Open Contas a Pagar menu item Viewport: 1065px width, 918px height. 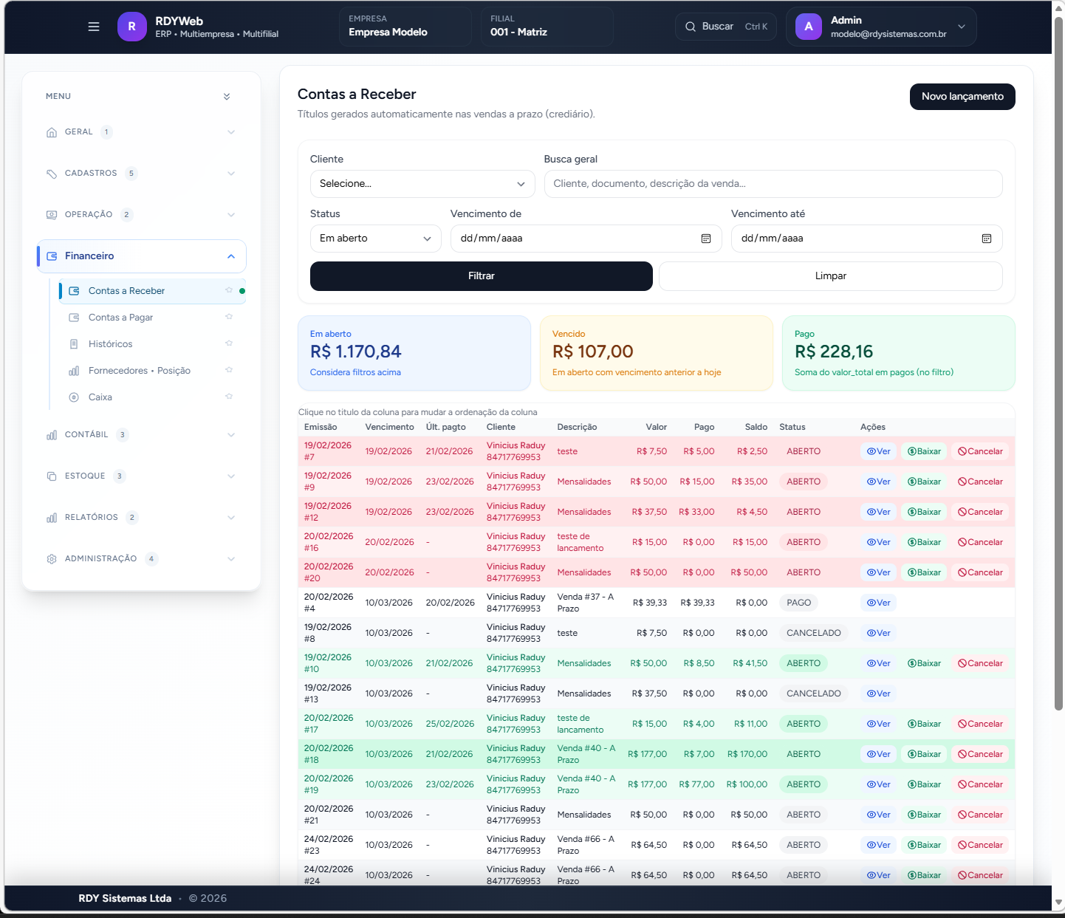(120, 318)
